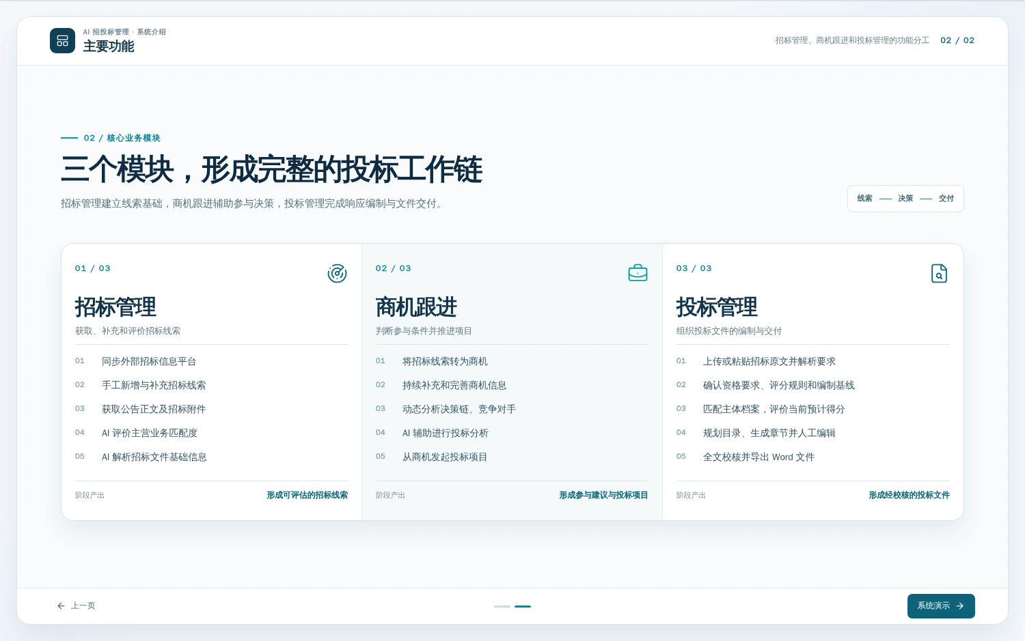Go back with the 上一页 link

pyautogui.click(x=76, y=606)
